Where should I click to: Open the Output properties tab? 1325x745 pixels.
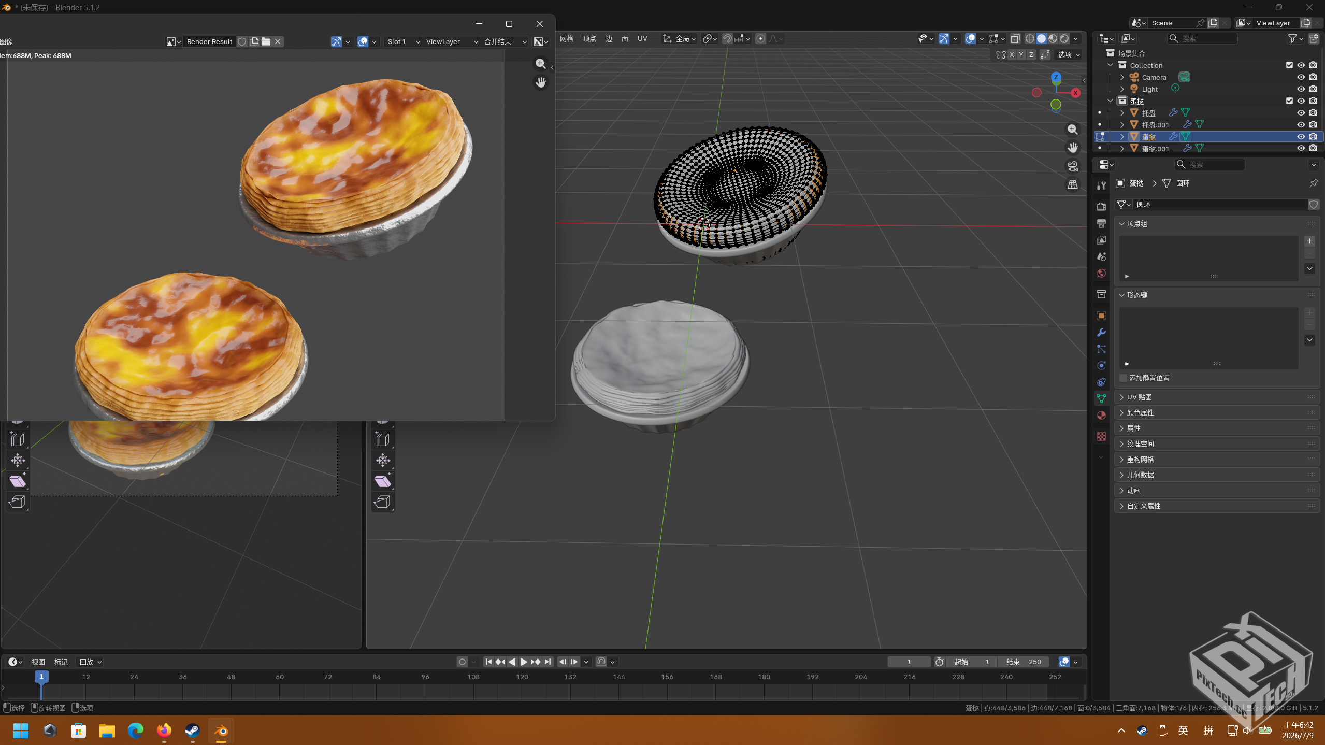tap(1101, 223)
